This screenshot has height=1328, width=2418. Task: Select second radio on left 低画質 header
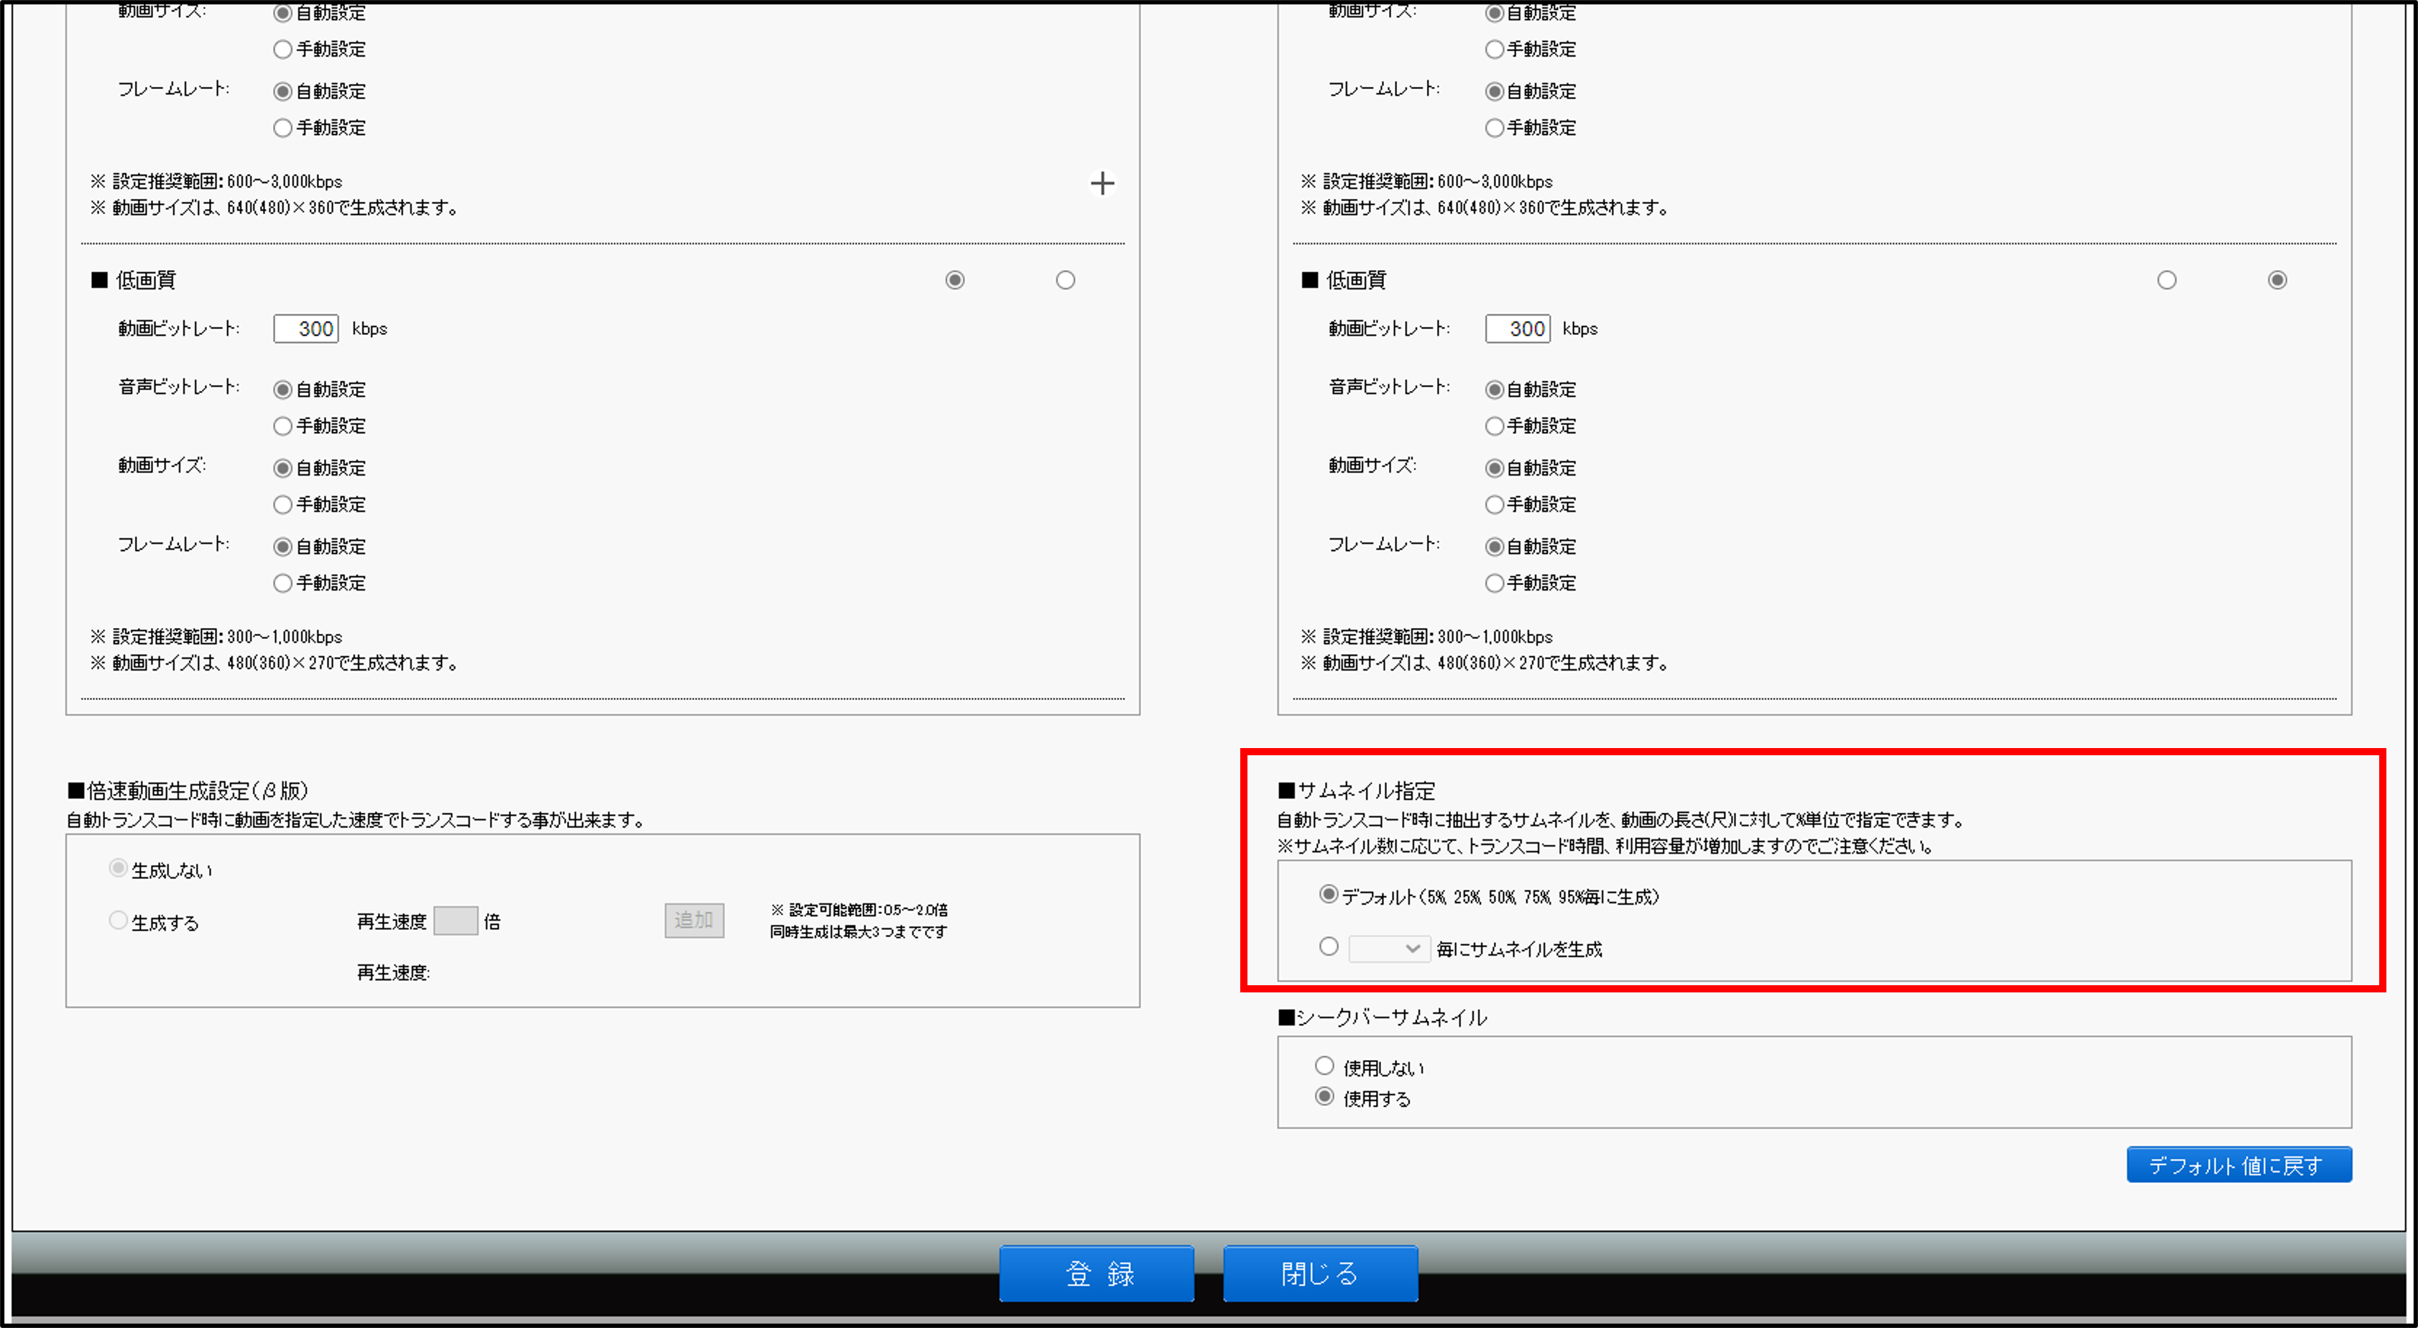[x=1064, y=280]
